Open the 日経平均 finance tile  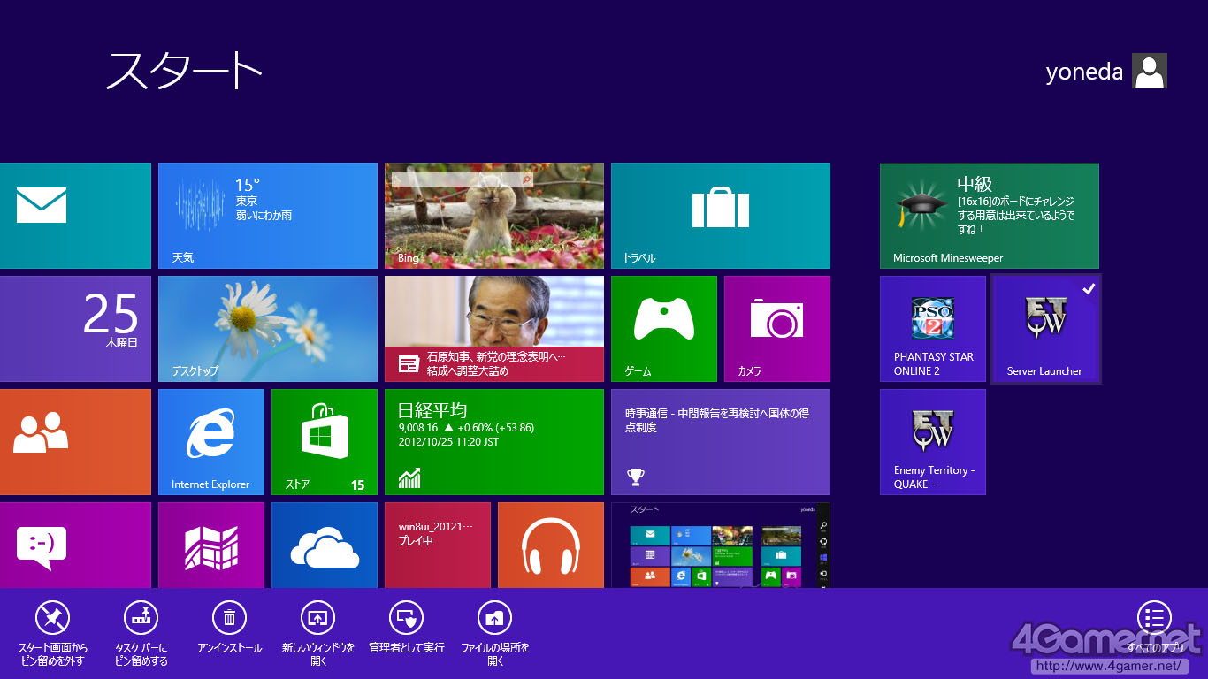494,442
